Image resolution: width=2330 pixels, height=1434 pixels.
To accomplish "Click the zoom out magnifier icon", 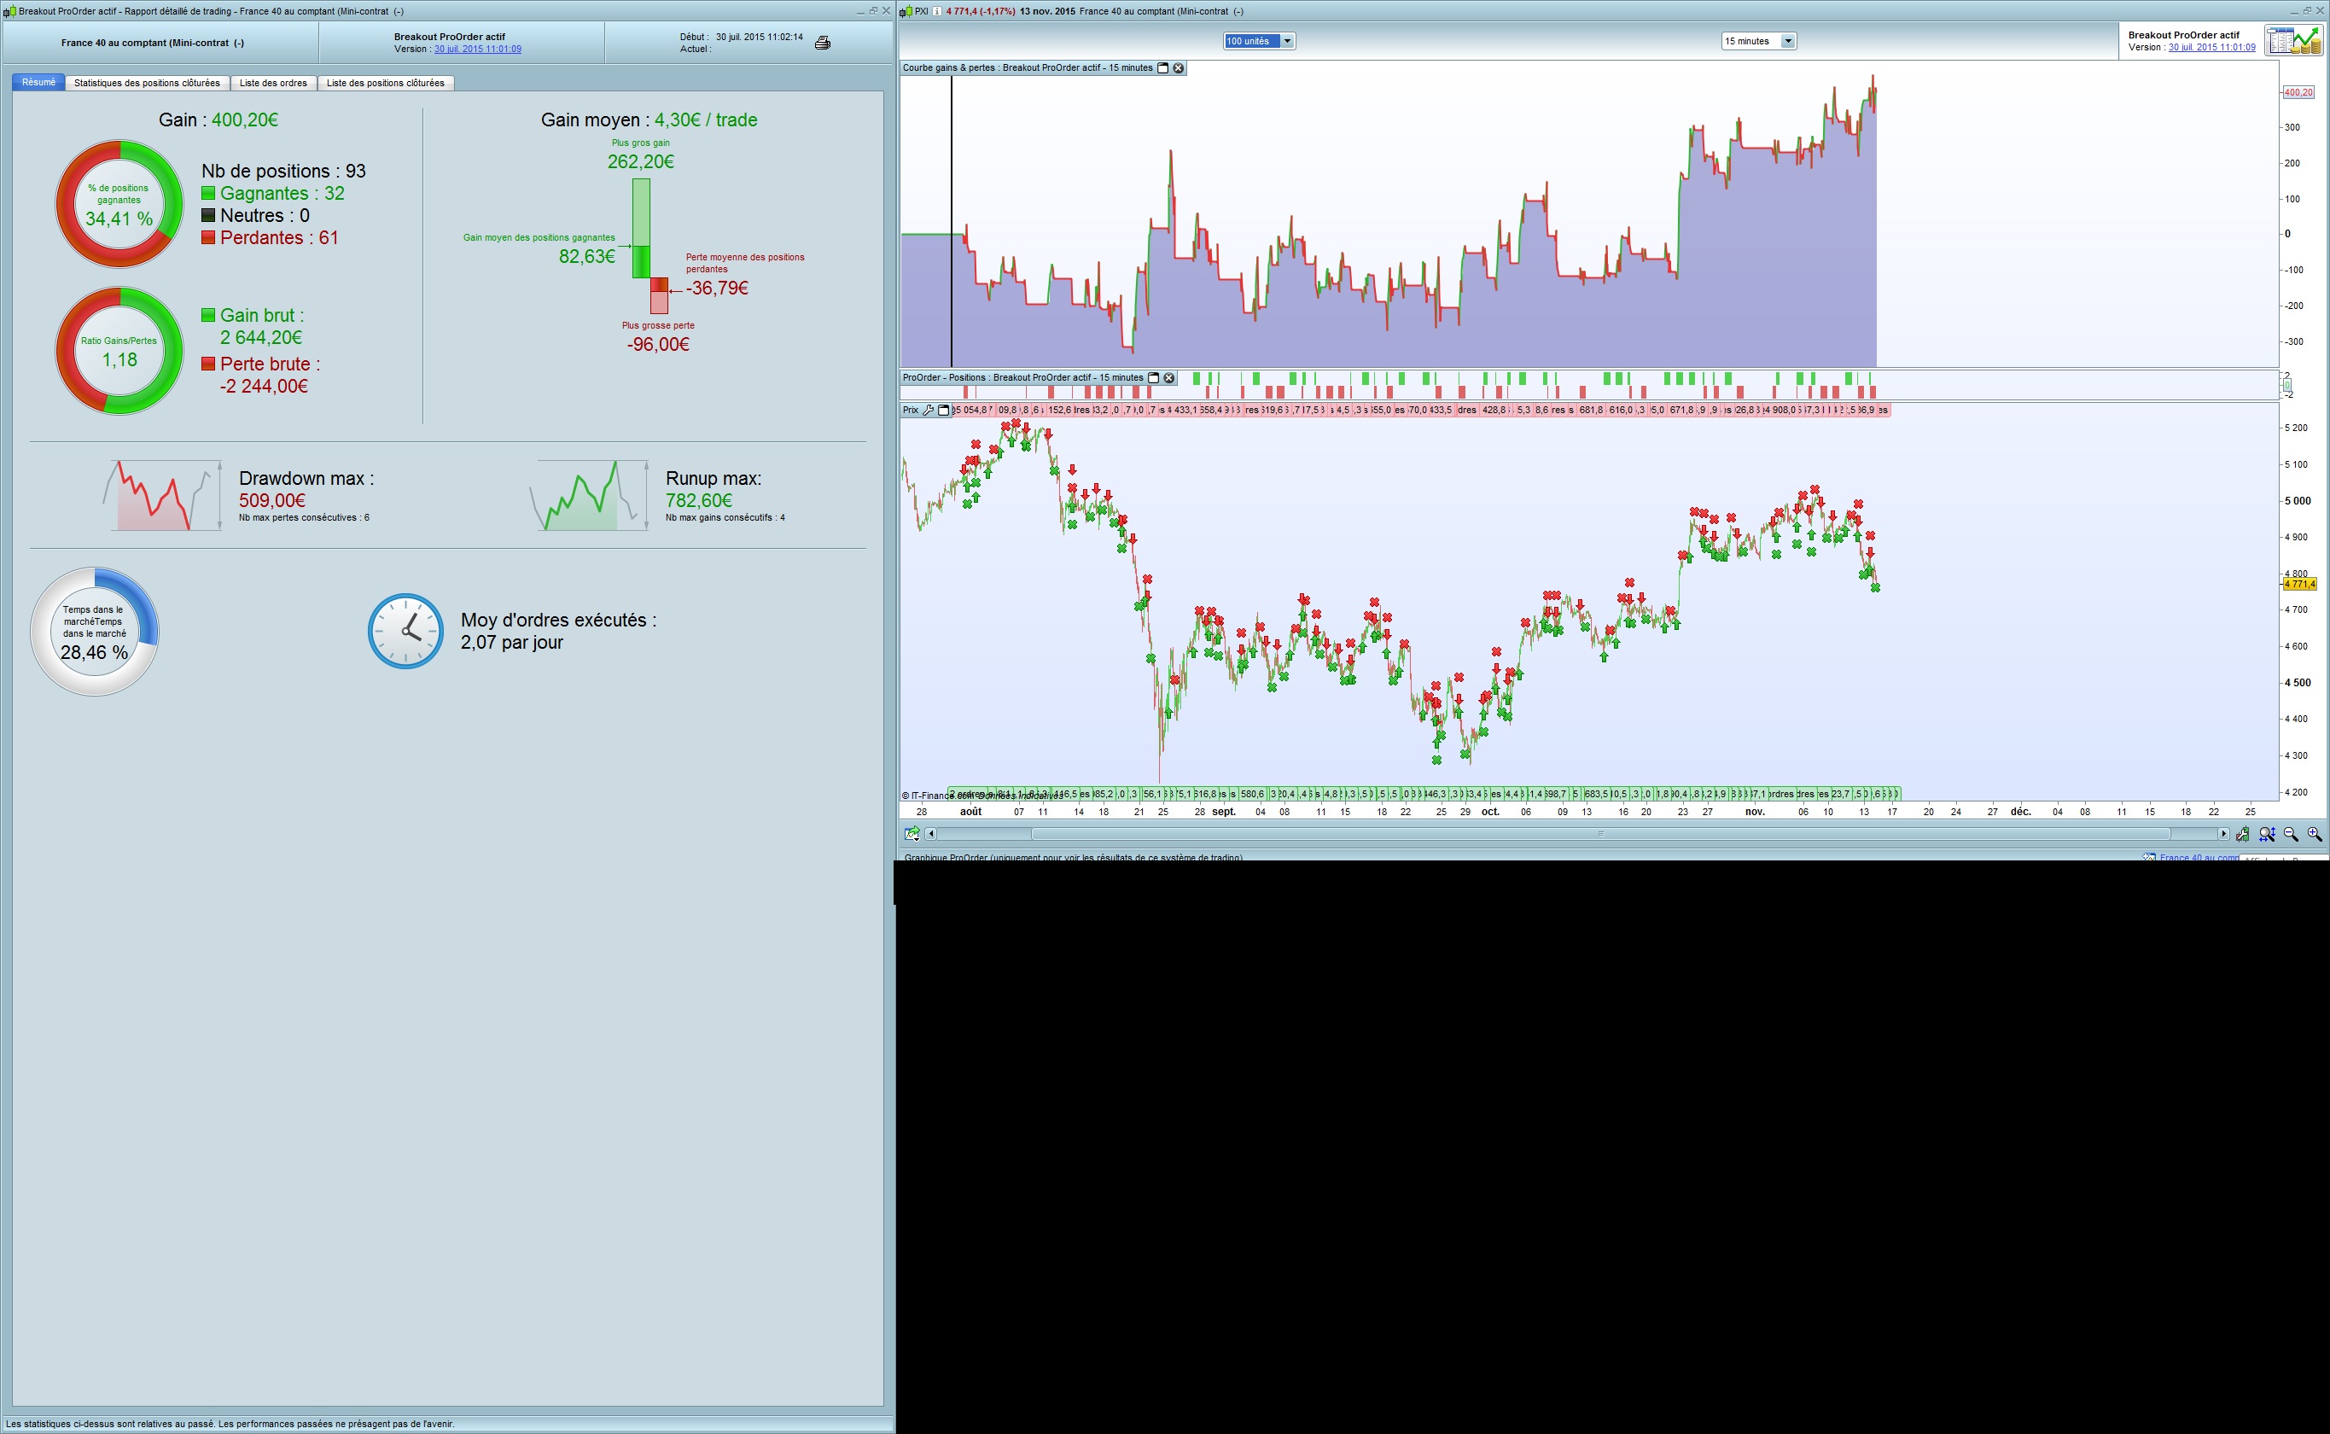I will tap(2290, 834).
